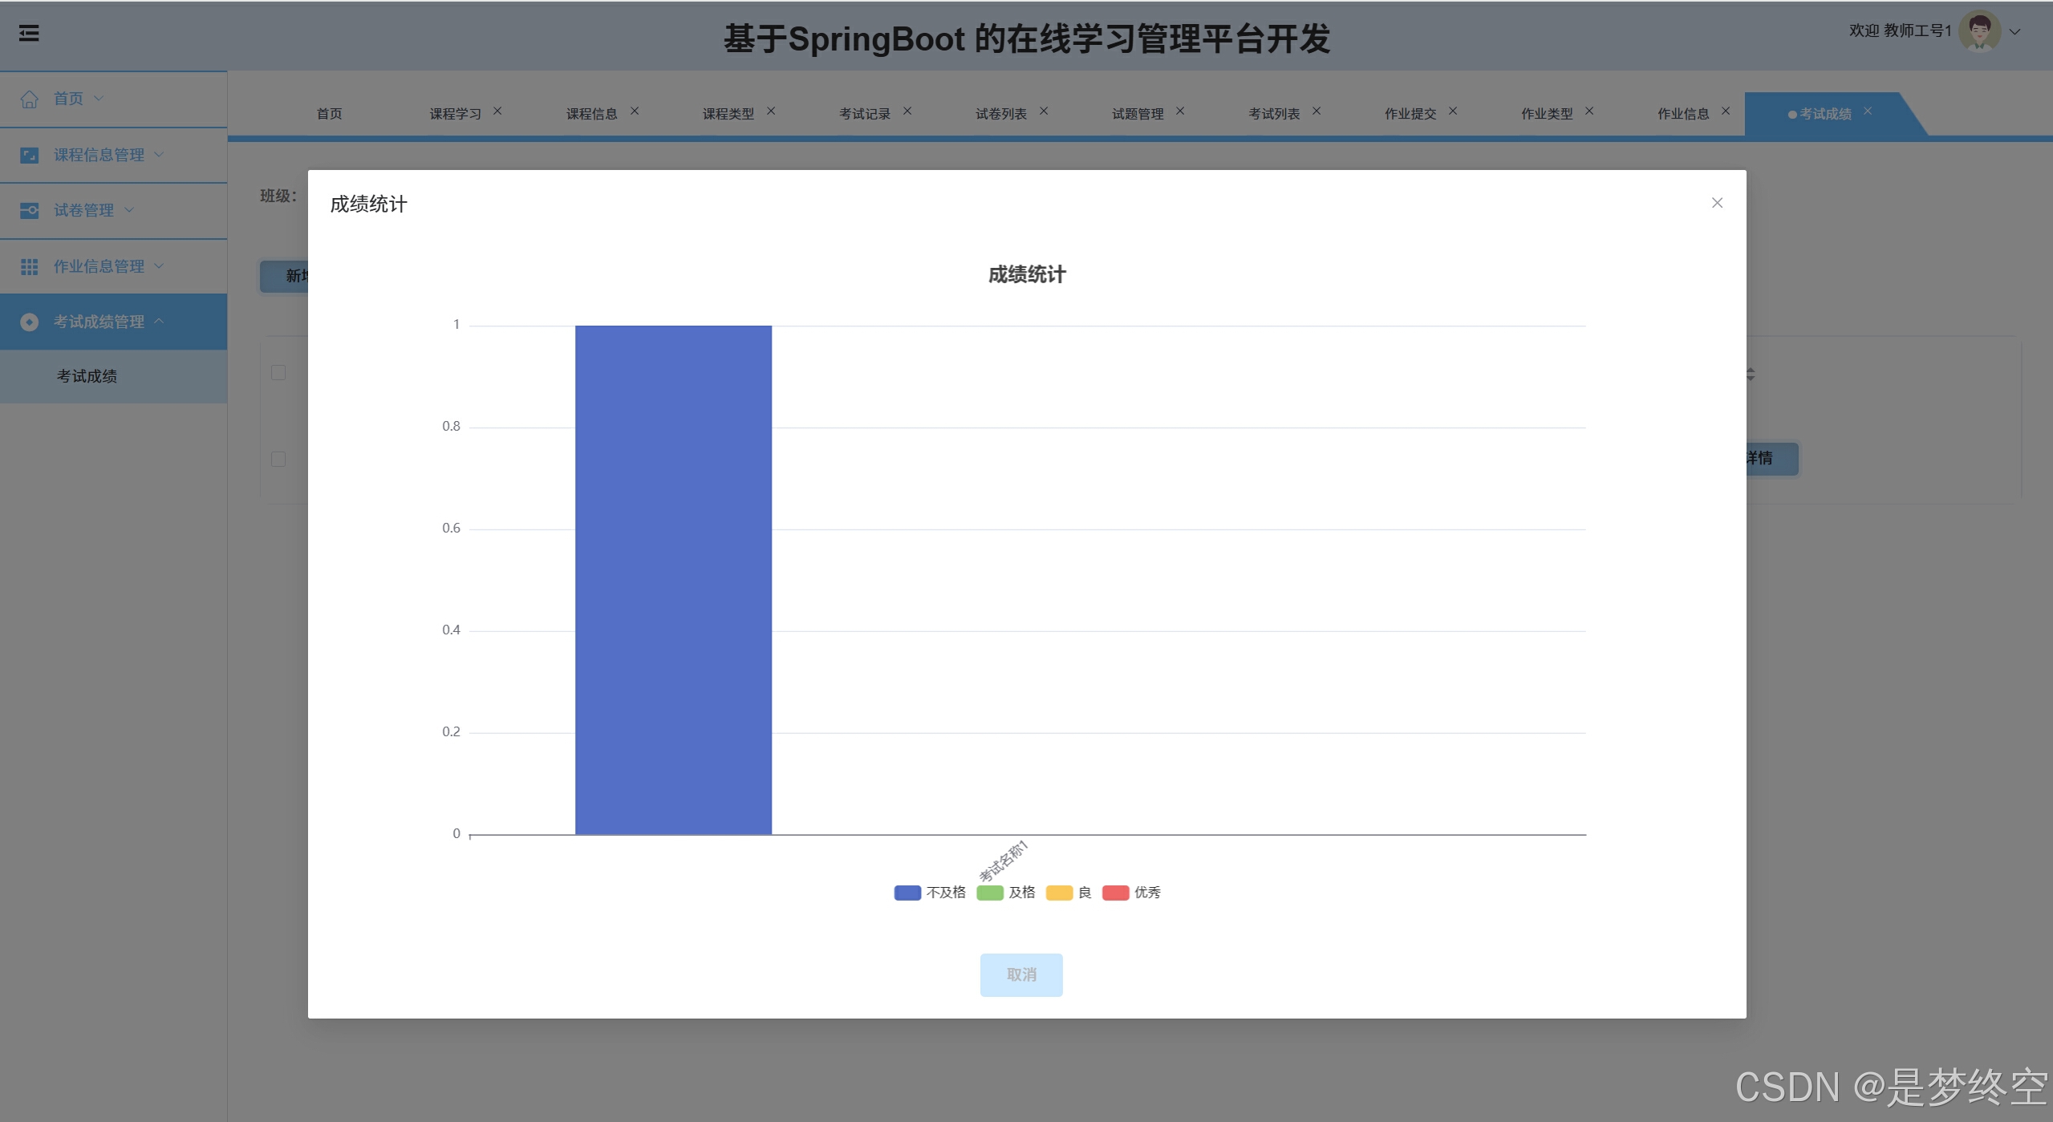Close the 课程学习 tab

(x=497, y=111)
